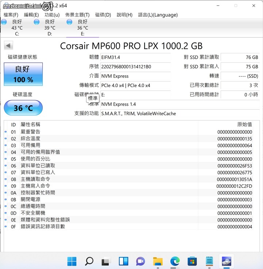
Task: Click the firmware field EIFM31.4
Action: pyautogui.click(x=136, y=57)
